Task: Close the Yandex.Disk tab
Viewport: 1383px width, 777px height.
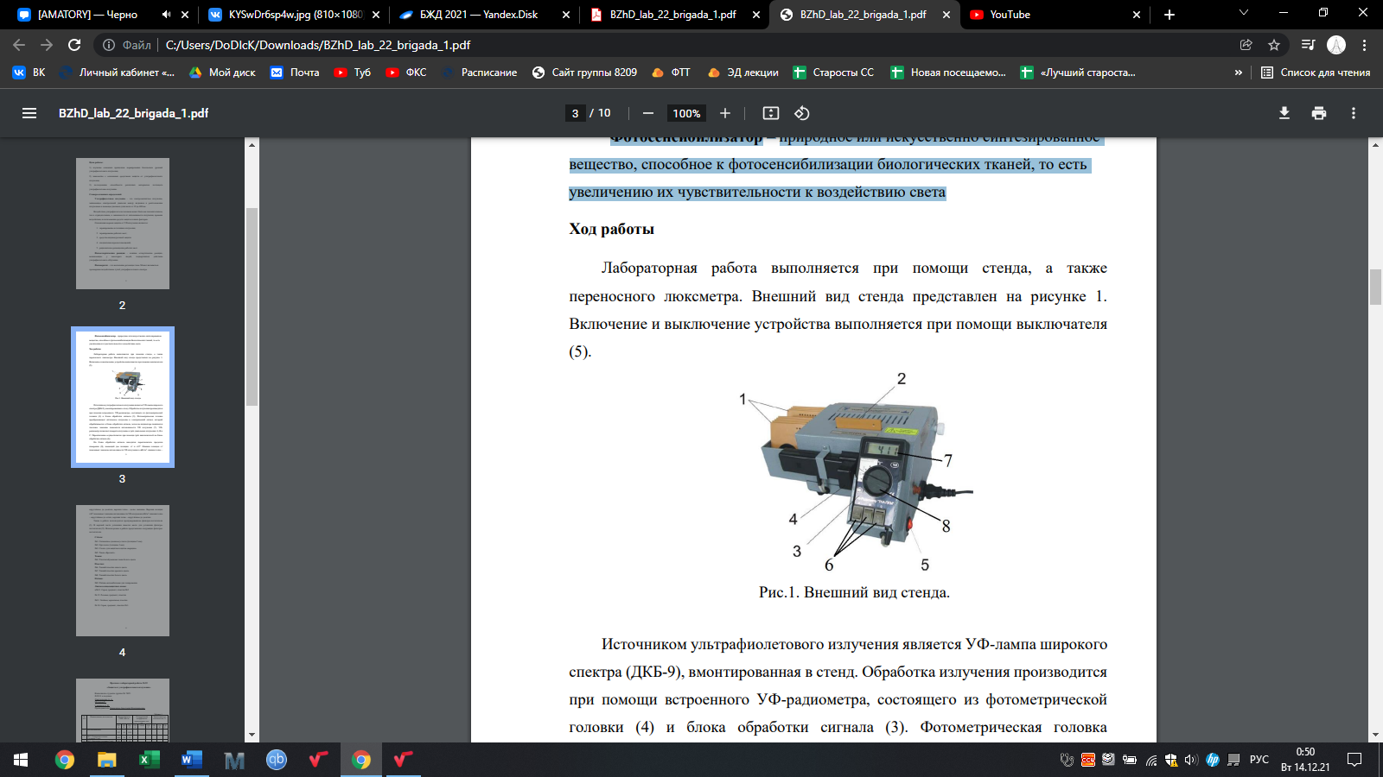Action: (x=566, y=15)
